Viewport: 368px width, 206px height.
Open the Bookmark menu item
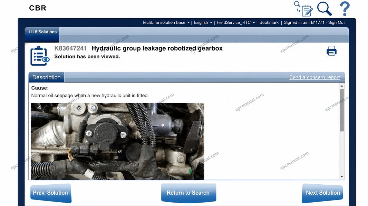point(269,22)
